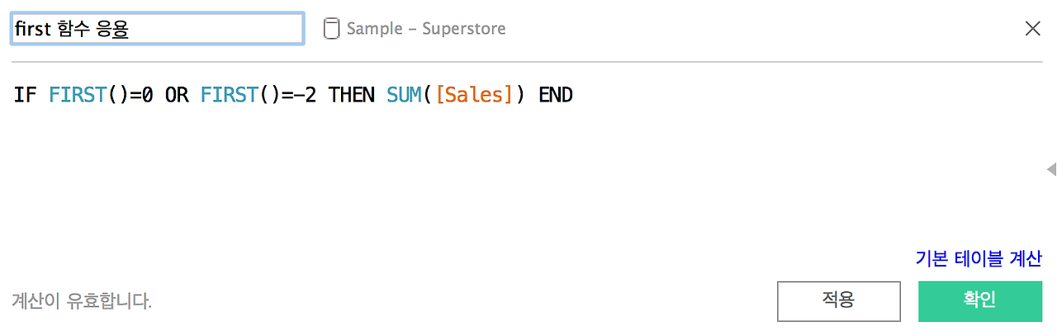
Task: Click the =0 comparison value in formula
Action: tap(142, 95)
